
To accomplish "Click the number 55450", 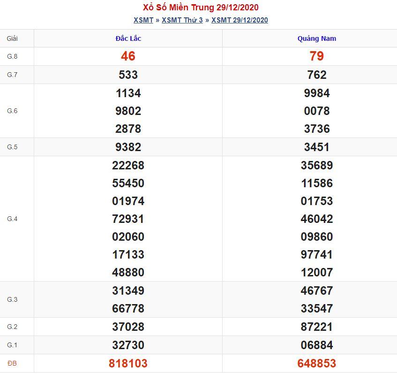I will point(128,183).
